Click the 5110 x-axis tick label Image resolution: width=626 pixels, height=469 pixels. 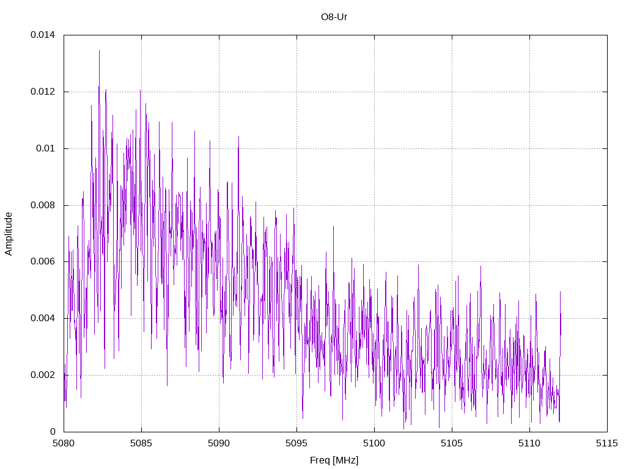pyautogui.click(x=529, y=443)
